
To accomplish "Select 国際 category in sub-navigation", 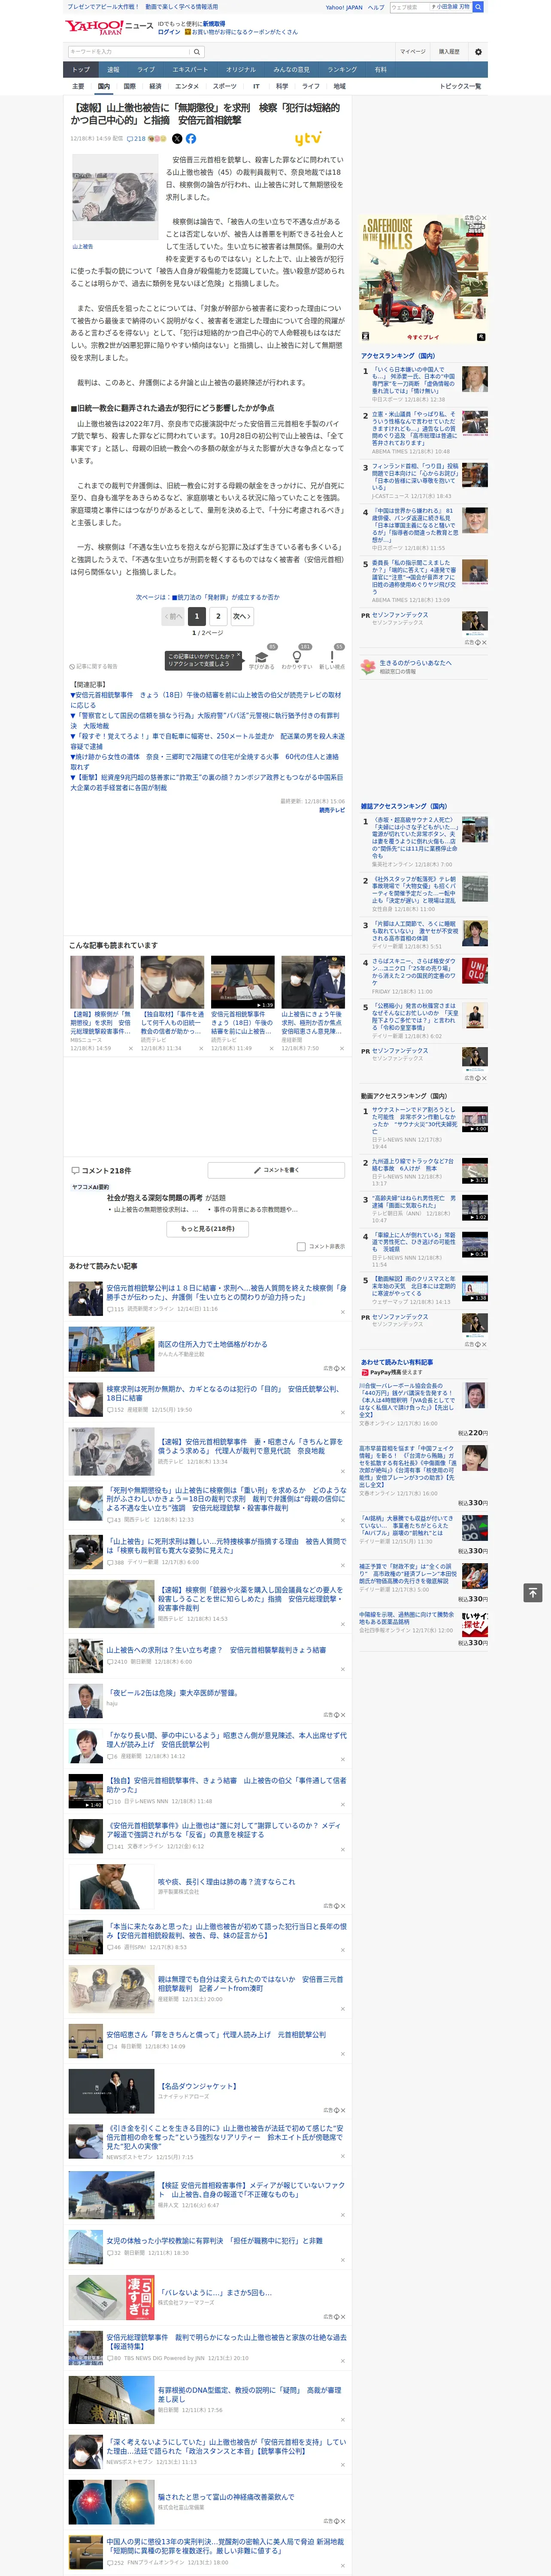I will click(x=129, y=86).
